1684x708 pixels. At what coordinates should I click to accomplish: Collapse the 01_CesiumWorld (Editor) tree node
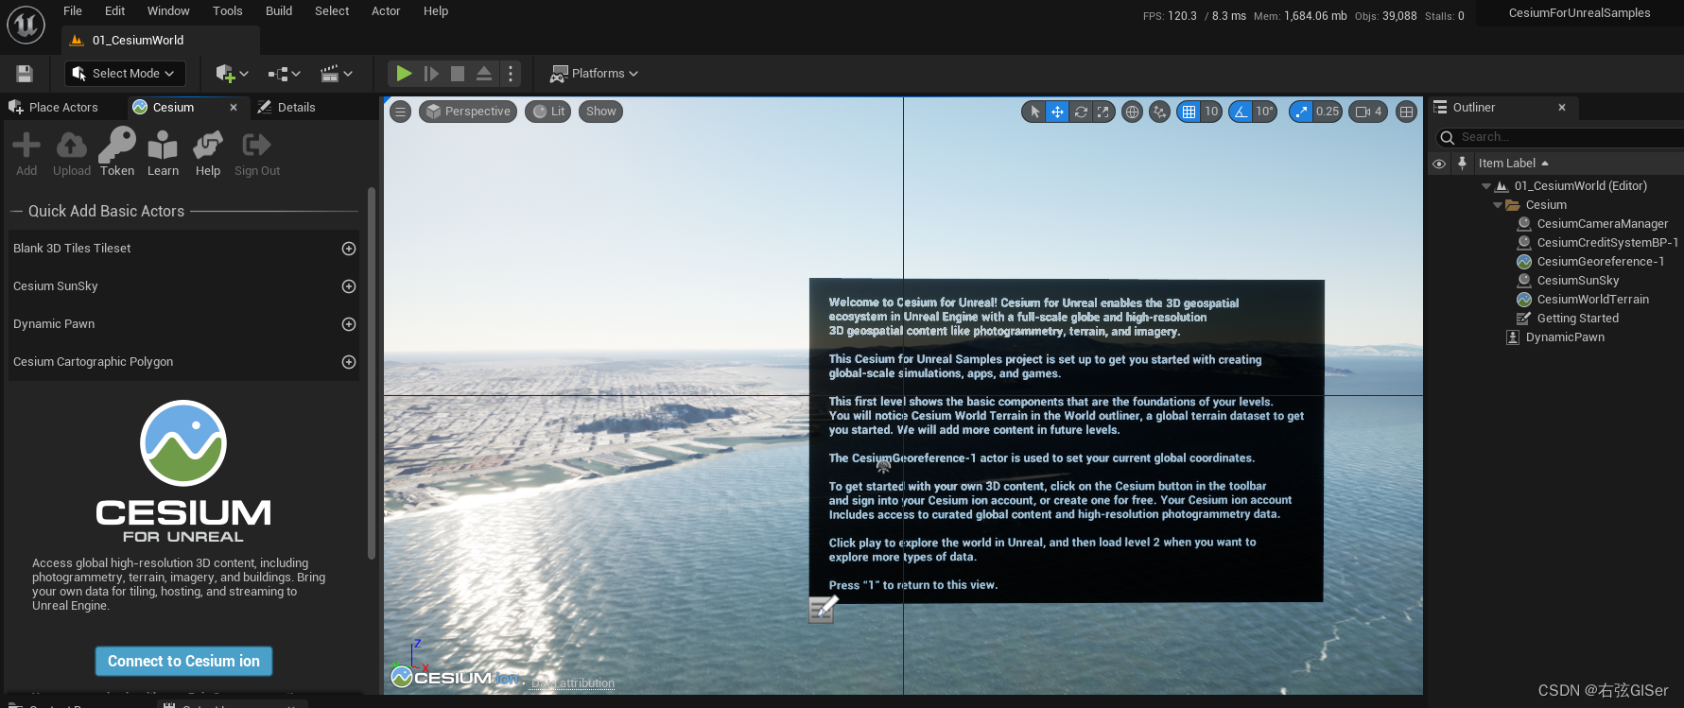click(1486, 186)
